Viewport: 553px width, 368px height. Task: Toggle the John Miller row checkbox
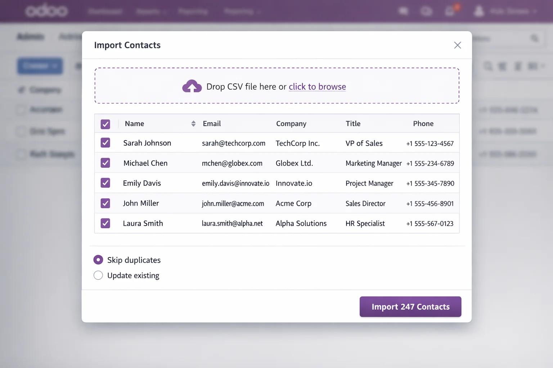pos(105,203)
